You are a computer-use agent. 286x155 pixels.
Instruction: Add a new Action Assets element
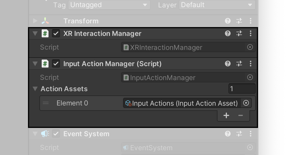(226, 115)
